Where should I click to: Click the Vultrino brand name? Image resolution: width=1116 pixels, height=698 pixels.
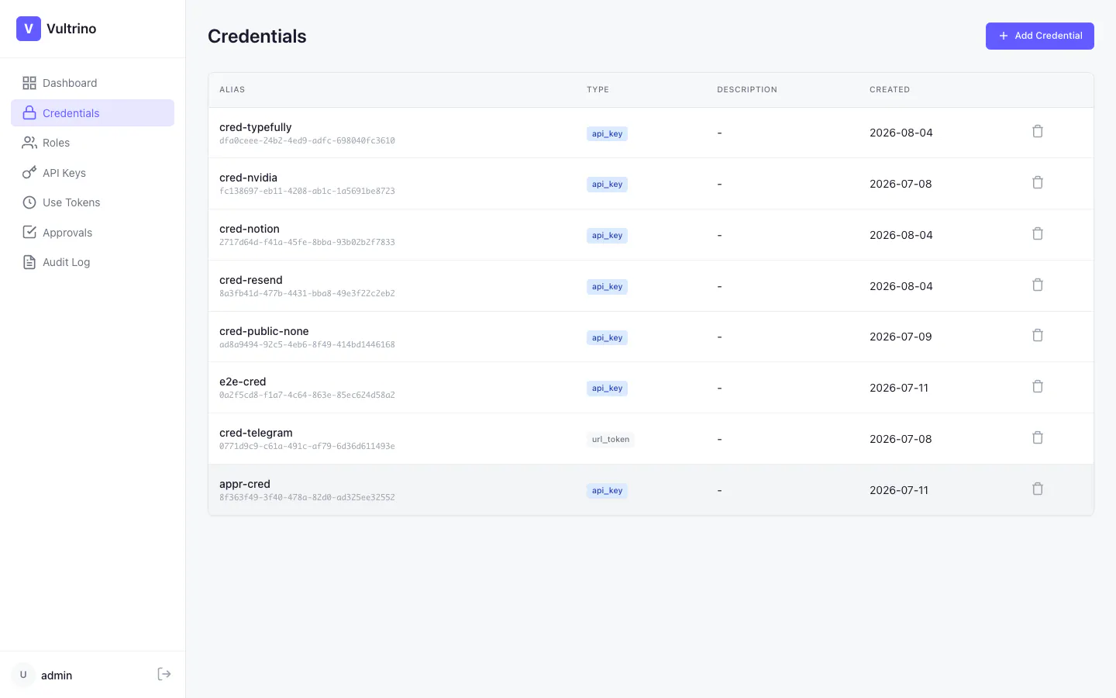[x=71, y=29]
